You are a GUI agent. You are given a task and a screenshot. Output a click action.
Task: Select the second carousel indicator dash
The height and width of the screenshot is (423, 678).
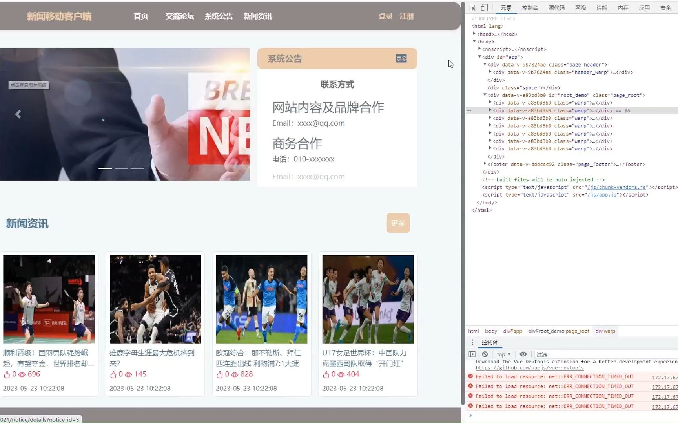pos(121,168)
